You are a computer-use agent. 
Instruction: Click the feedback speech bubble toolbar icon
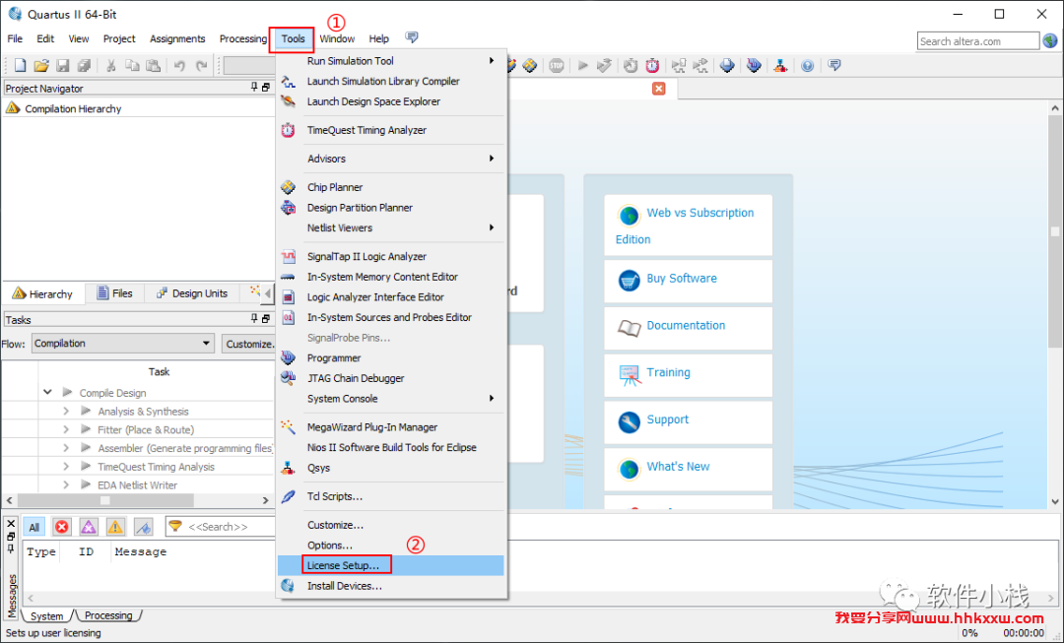(x=834, y=66)
